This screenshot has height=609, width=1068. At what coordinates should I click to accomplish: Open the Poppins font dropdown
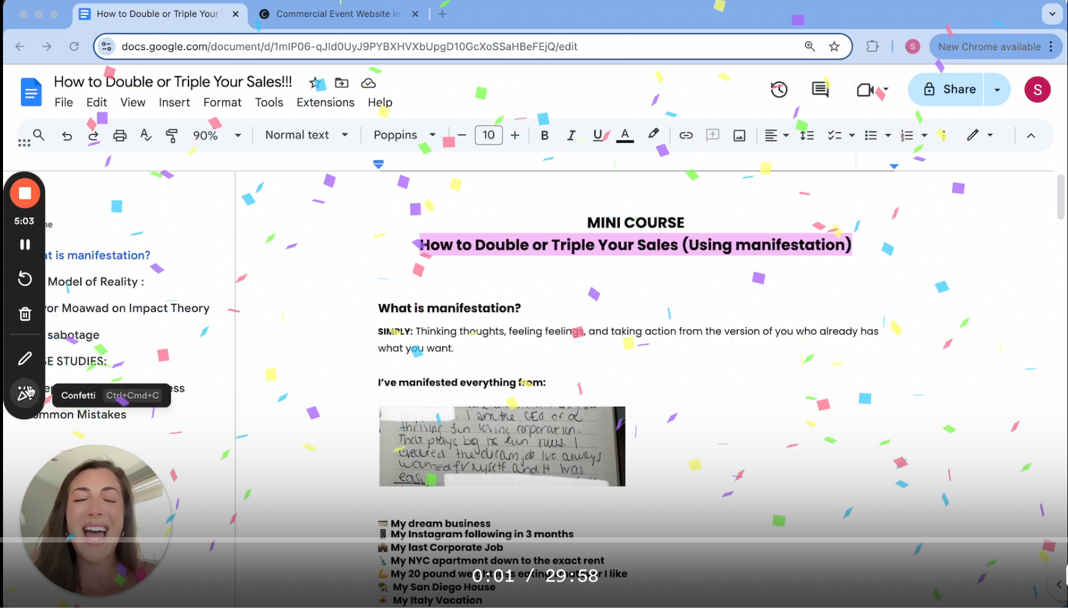[x=404, y=135]
